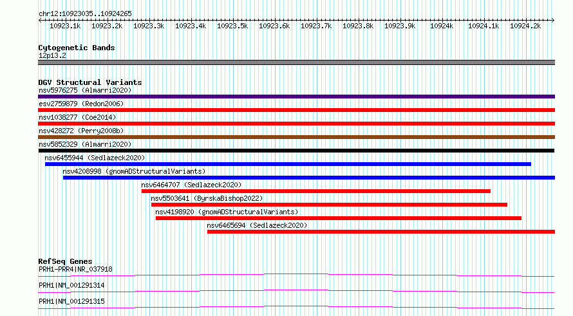Click the red nsv5503641 ByrskaBishop2022 bar

pyautogui.click(x=329, y=205)
